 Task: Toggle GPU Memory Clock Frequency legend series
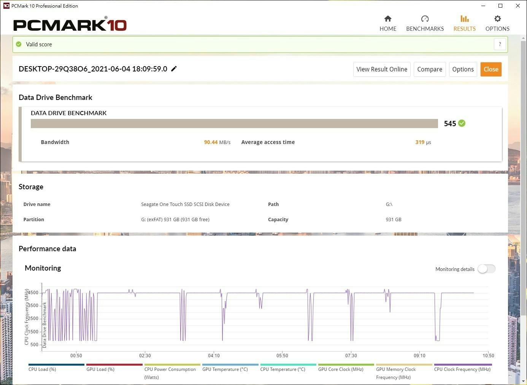[x=404, y=373]
